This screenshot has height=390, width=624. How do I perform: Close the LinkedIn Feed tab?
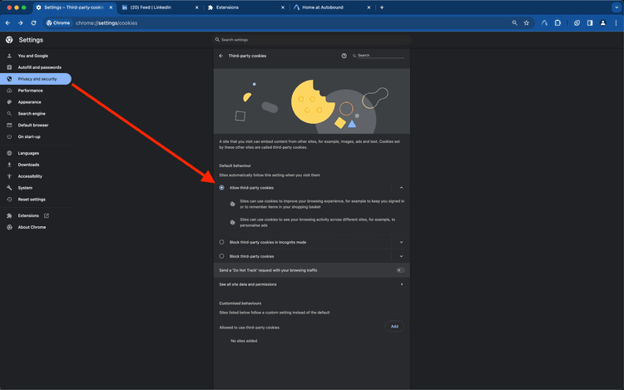(x=196, y=7)
